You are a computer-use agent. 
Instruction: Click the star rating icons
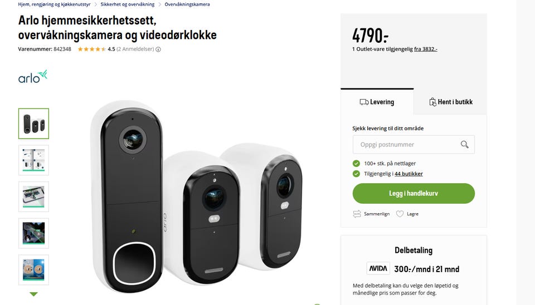[92, 49]
